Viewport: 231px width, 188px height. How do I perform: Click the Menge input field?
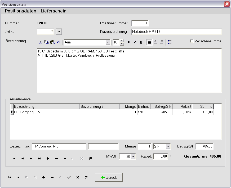pos(145,146)
